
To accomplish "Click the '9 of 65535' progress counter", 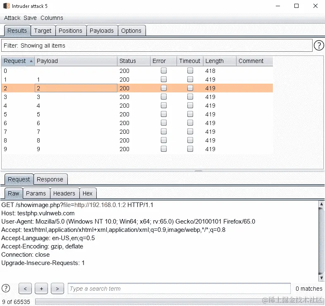I will click(16, 301).
